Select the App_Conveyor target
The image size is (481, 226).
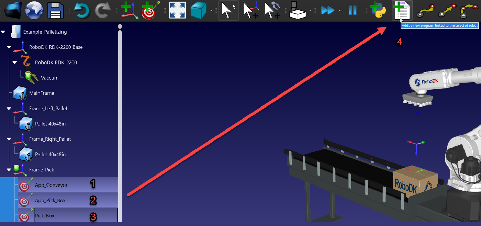tap(51, 185)
